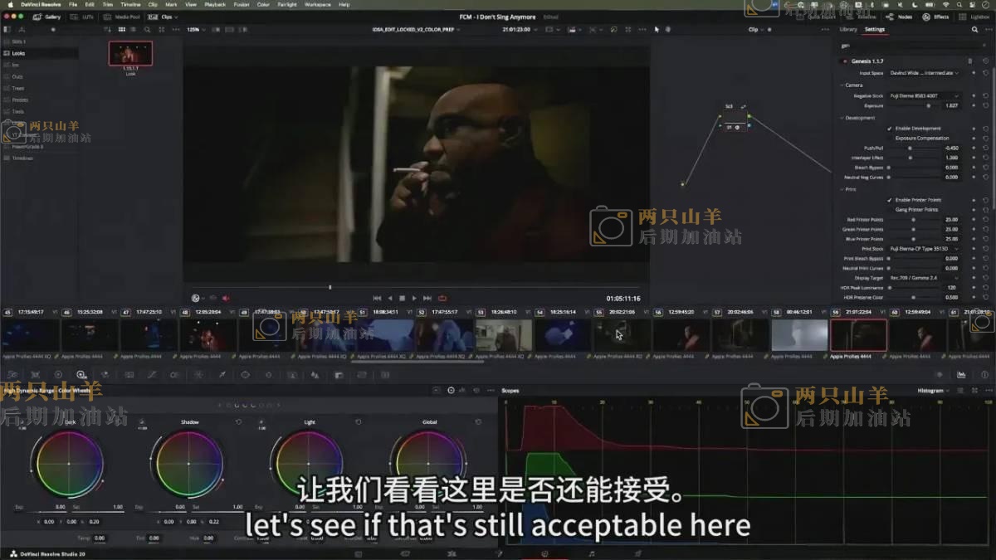Toggle the Enable Printer Points checkbox
Image resolution: width=996 pixels, height=560 pixels.
click(890, 200)
